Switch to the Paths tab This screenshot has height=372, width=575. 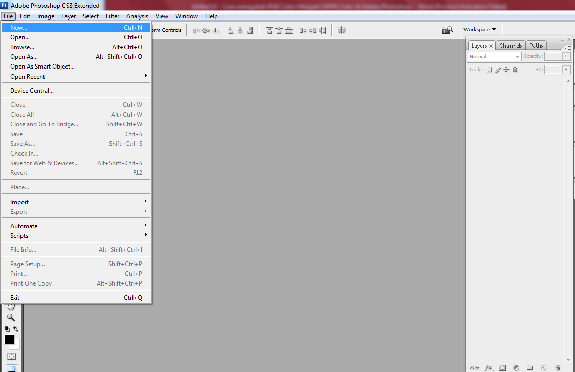[x=536, y=46]
